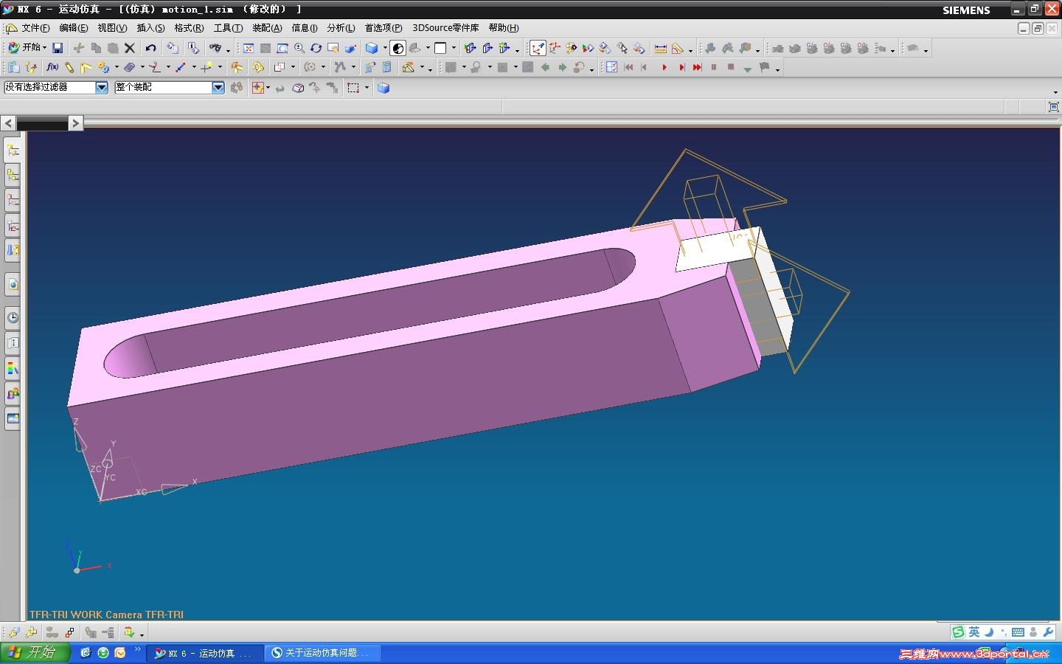
Task: Expand the selection filter dropdown
Action: pos(102,87)
